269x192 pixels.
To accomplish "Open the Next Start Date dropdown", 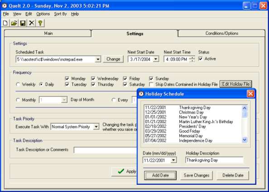I will [156, 59].
